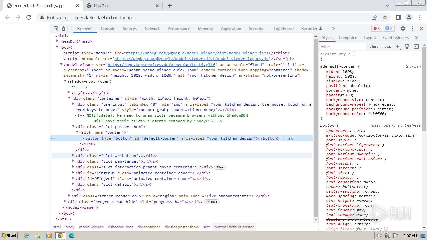The height and width of the screenshot is (240, 427).
Task: Toggle the :hov element state panel
Action: coord(374,47)
